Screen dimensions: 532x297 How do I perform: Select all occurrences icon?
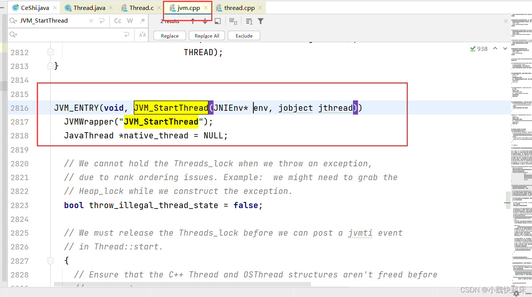pos(233,21)
